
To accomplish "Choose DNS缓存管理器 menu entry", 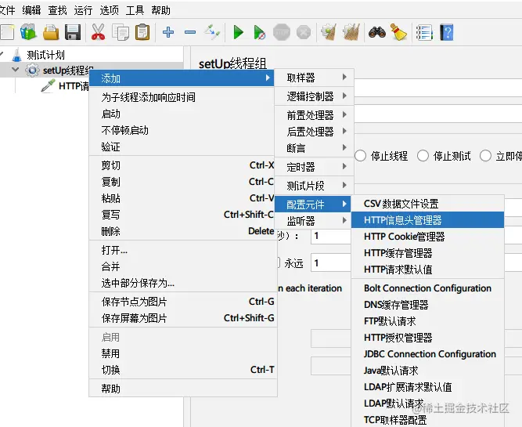I will click(428, 304).
